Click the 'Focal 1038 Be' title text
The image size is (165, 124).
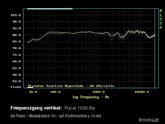point(80,108)
